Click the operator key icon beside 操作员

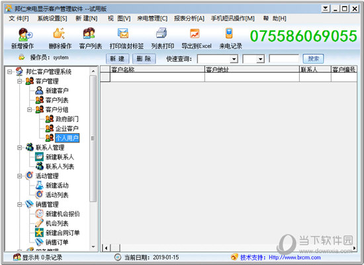click(x=22, y=57)
